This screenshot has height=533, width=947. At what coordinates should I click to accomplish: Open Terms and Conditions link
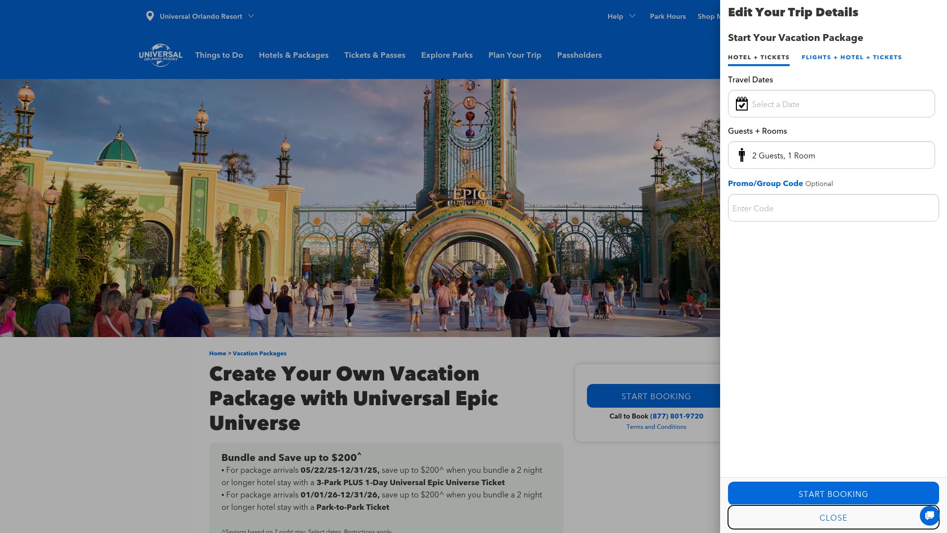[x=656, y=427]
